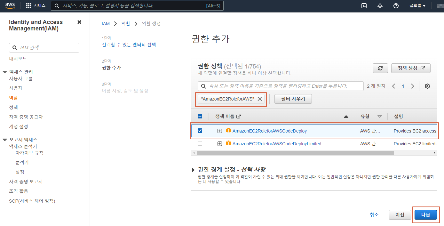
Task: Open the 글로벌 region dropdown
Action: coord(418,6)
